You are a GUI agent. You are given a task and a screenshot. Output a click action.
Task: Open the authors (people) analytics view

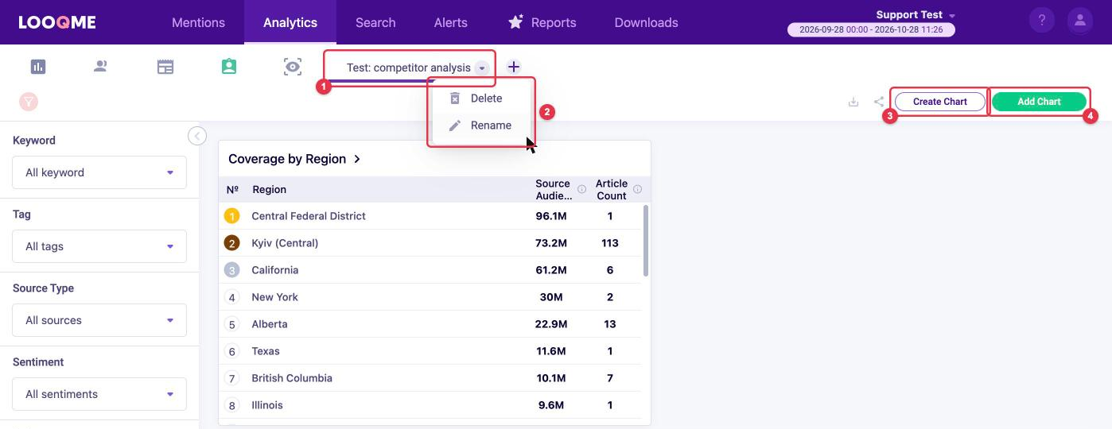tap(100, 67)
